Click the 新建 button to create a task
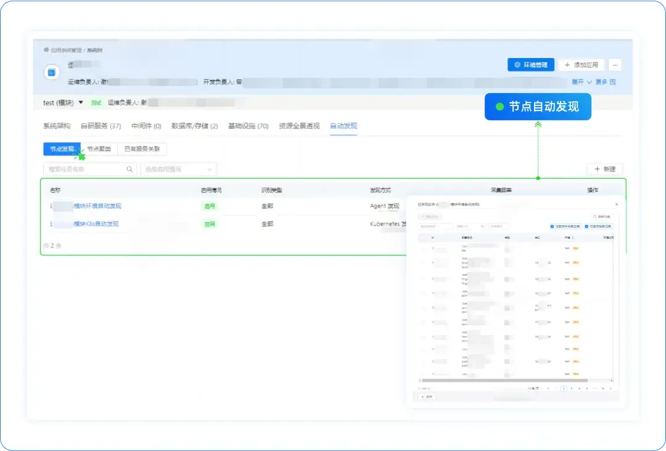The height and width of the screenshot is (451, 666). pos(606,168)
